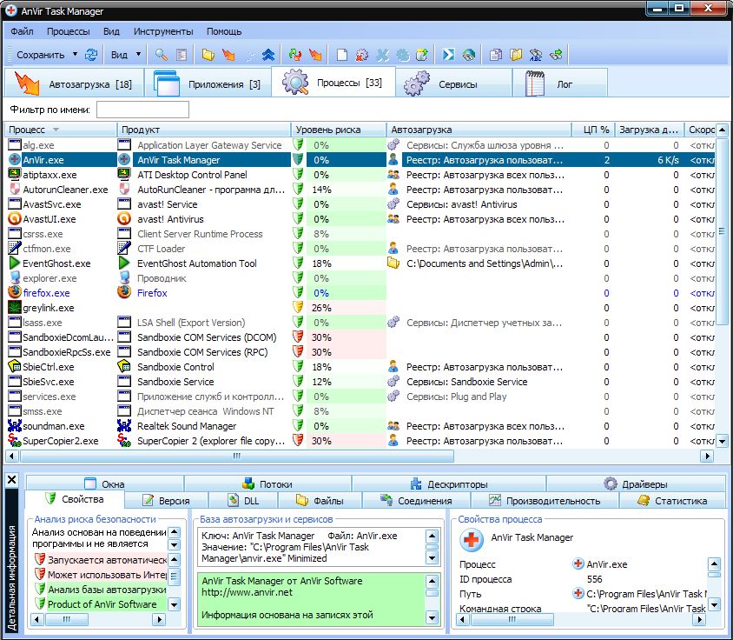Click the binoculars ABC toolbar icon
This screenshot has height=640, width=733.
(x=536, y=55)
